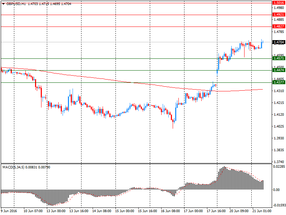Click the green 1.4571 support price tag

click(278, 58)
